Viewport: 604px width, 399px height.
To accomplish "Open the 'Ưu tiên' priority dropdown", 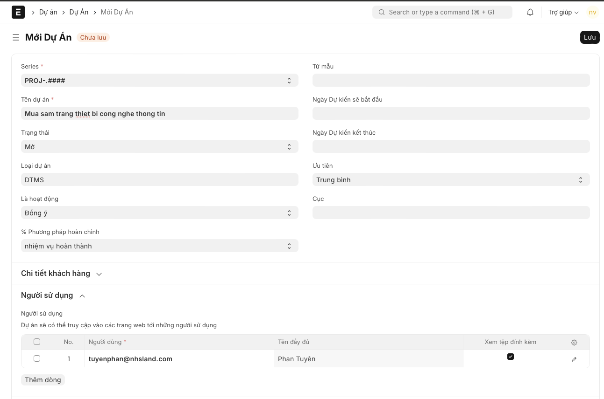I will pos(451,180).
